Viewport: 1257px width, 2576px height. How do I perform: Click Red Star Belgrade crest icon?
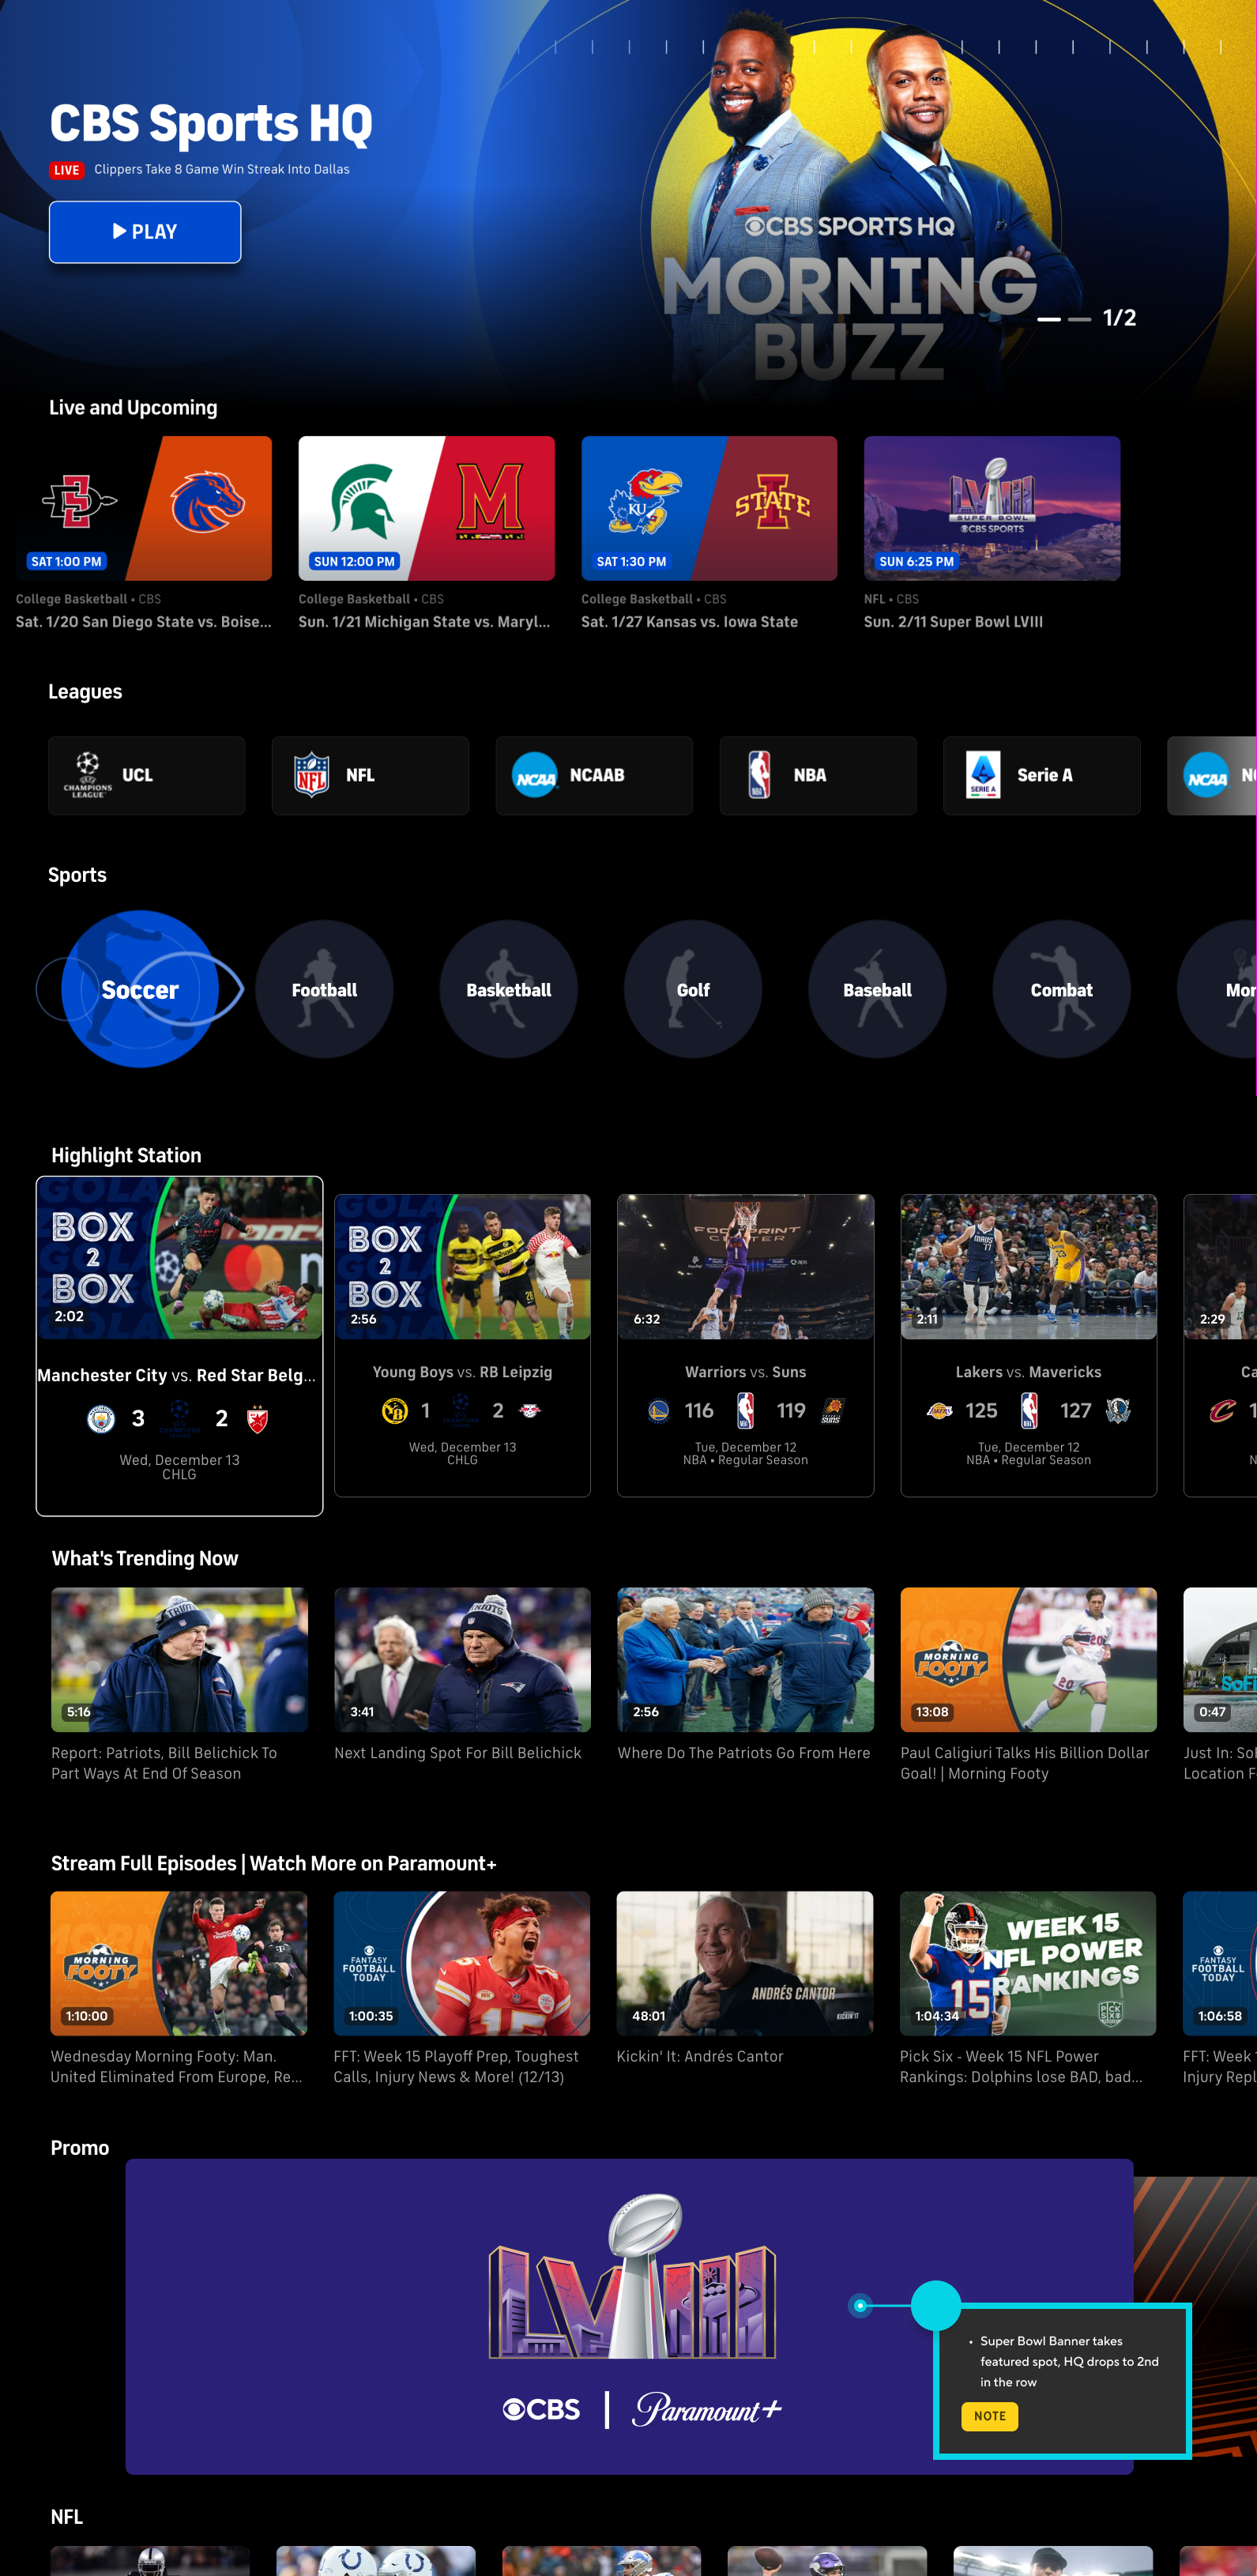pos(257,1419)
